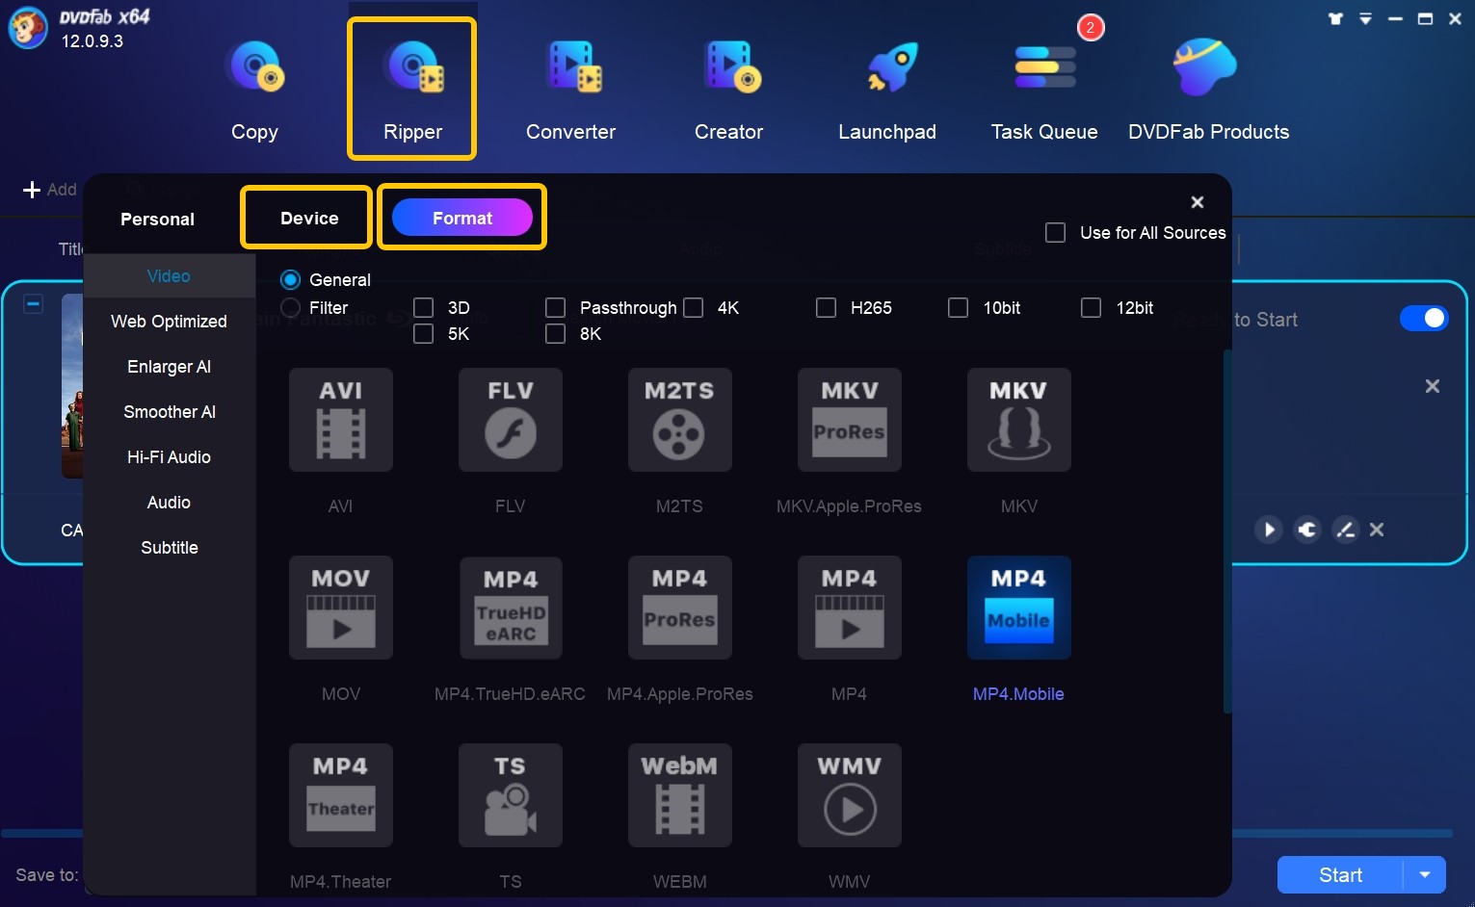
Task: Check the H265 checkbox
Action: pyautogui.click(x=826, y=308)
